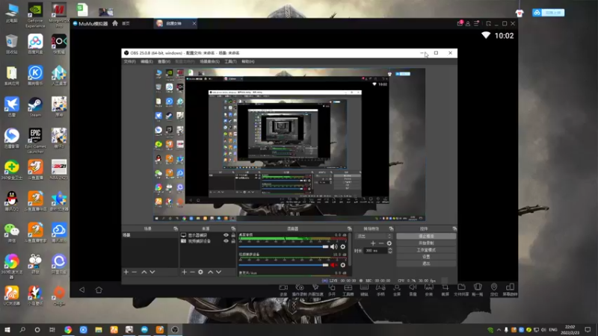The height and width of the screenshot is (336, 598).
Task: Add a scene with OBS Scenes plus
Action: [x=126, y=272]
